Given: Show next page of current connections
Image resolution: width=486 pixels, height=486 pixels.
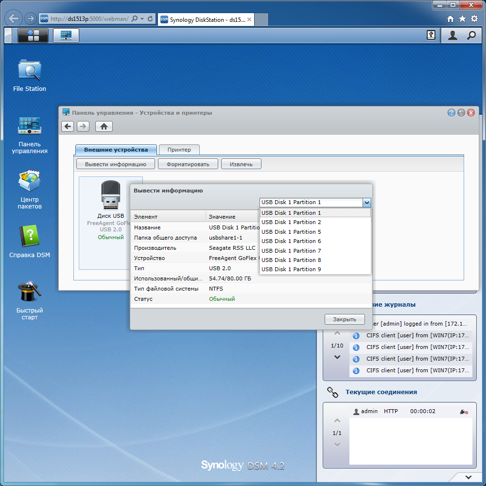Looking at the screenshot, I should [x=337, y=445].
